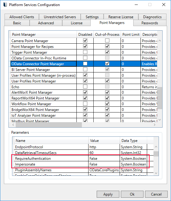The width and height of the screenshot is (171, 201).
Task: Open the Advanced tab
Action: [46, 23]
